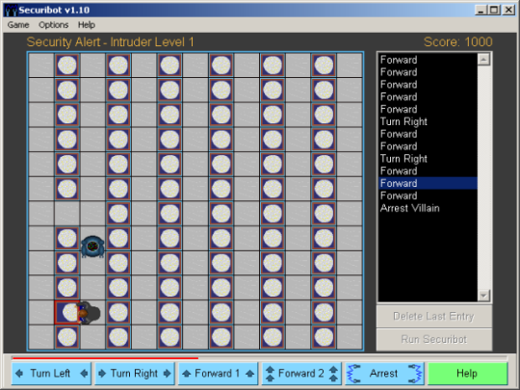Click the villain intruder figure on the grid

pos(89,313)
